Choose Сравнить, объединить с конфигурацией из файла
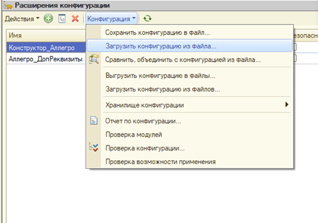 click(190, 60)
